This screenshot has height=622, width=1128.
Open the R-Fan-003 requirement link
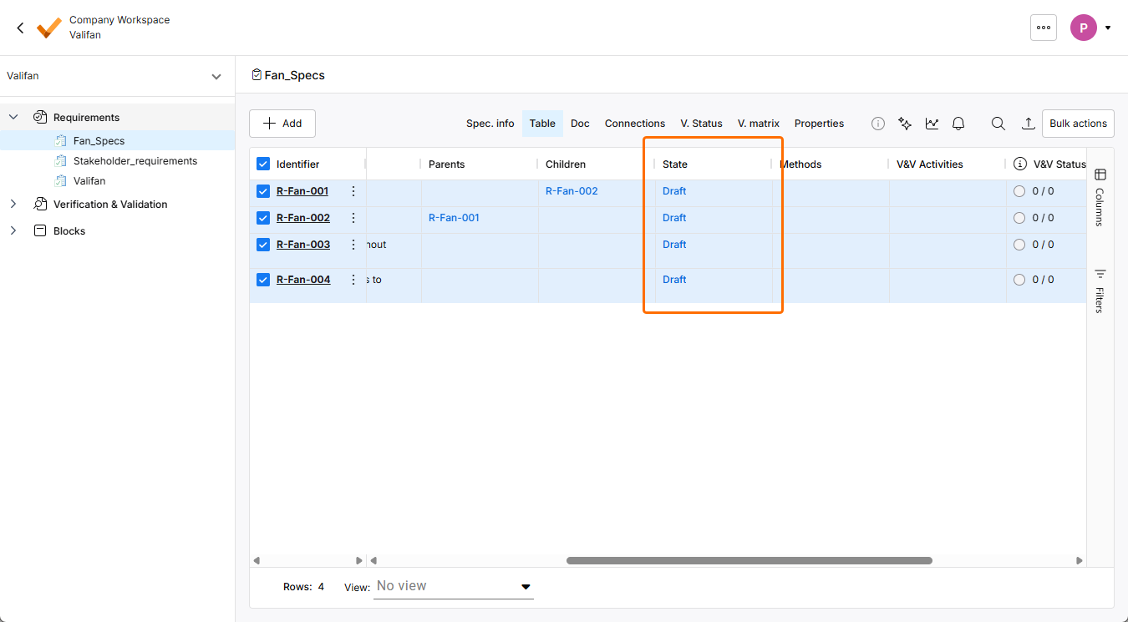pyautogui.click(x=303, y=245)
